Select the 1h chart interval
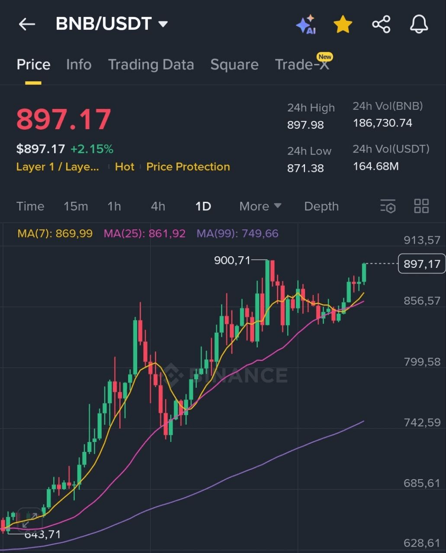The height and width of the screenshot is (553, 446). click(114, 207)
